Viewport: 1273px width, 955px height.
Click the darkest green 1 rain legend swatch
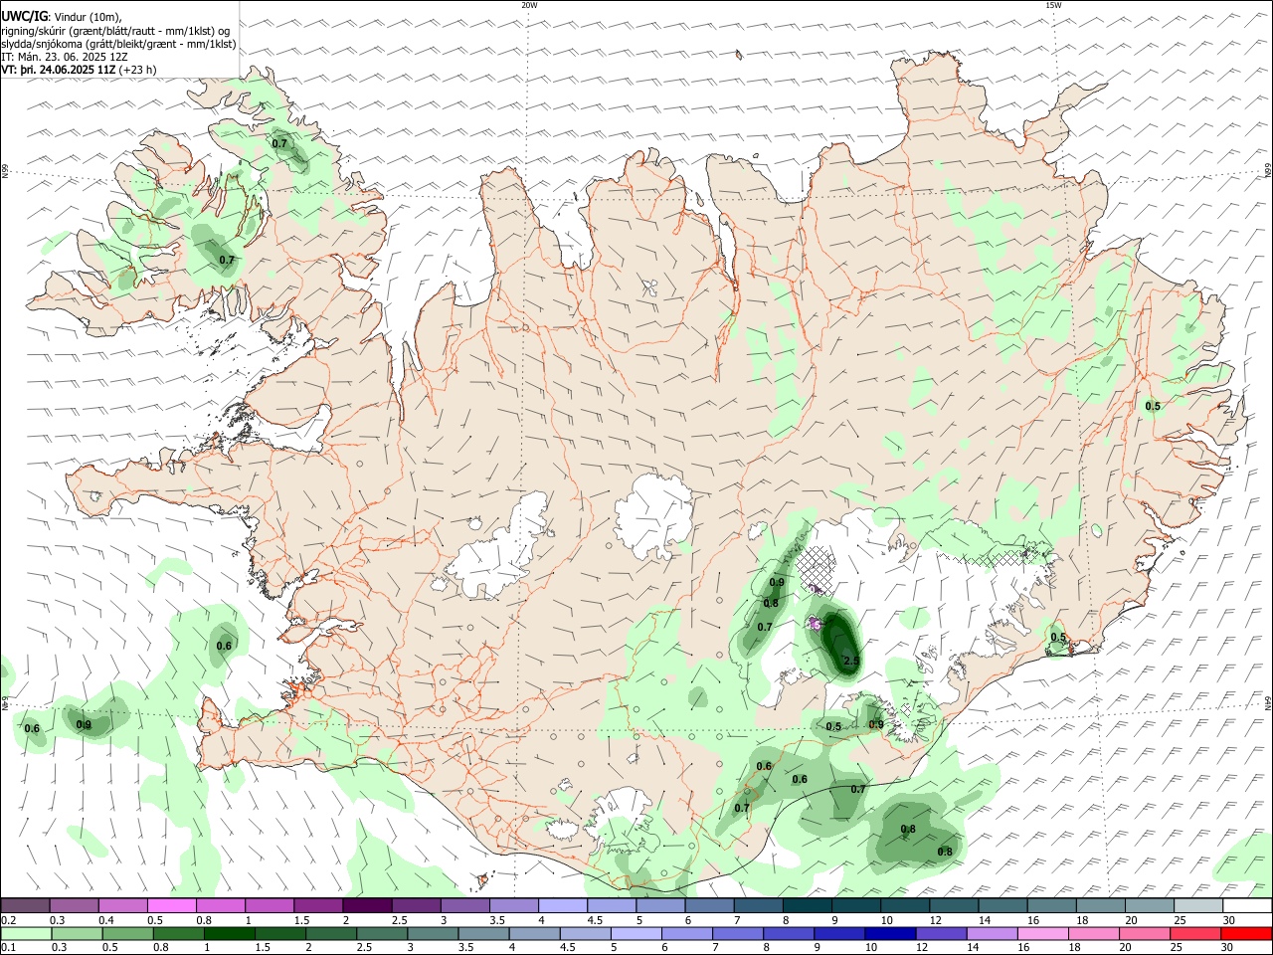229,933
